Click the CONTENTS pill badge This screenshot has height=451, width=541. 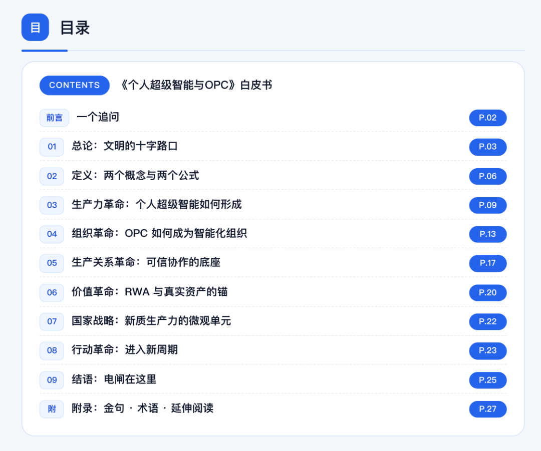click(x=75, y=85)
